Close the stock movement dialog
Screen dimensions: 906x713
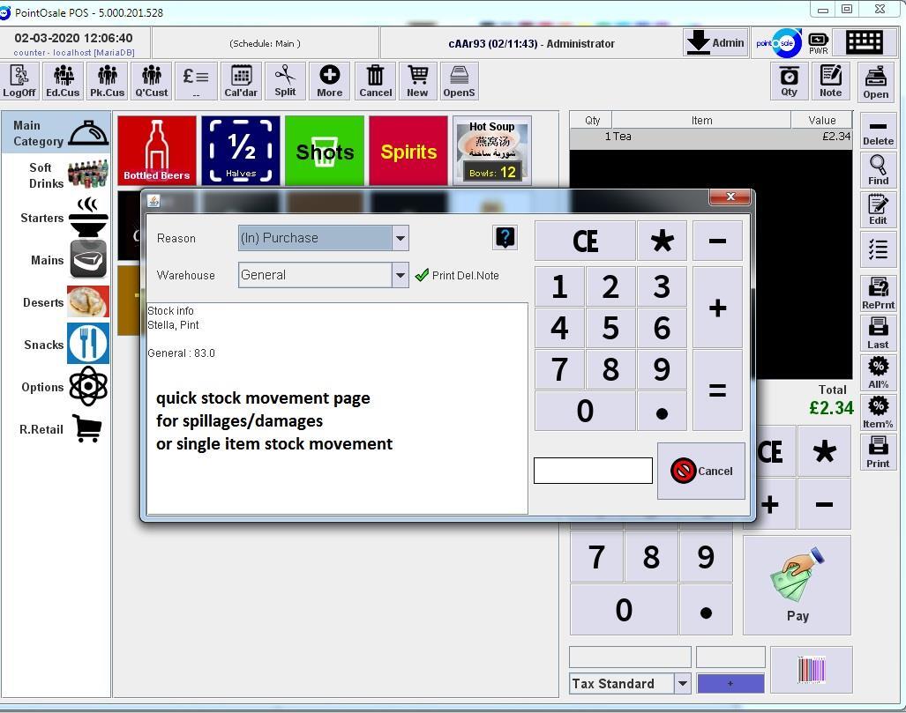coord(730,197)
